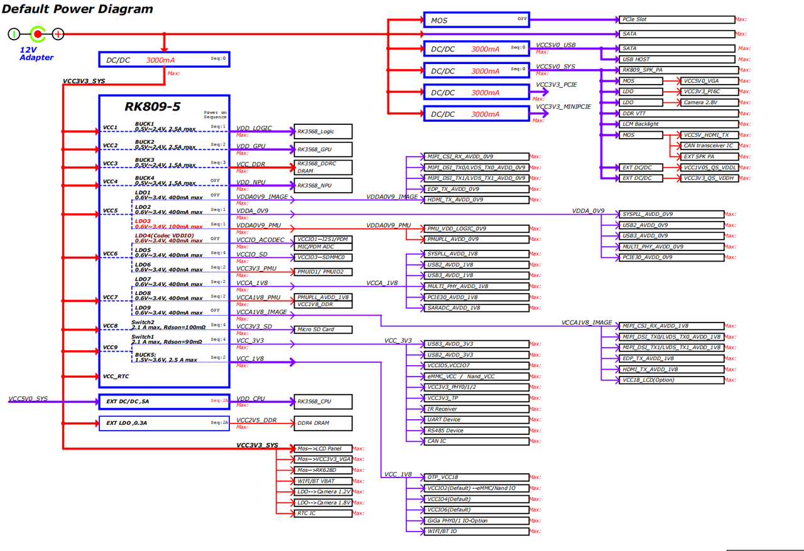
Task: Select the Default Power Diagram title
Action: pos(77,9)
